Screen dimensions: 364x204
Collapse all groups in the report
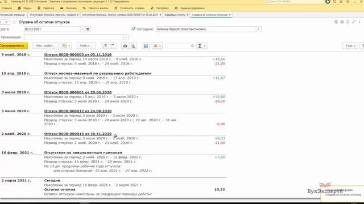113,46
